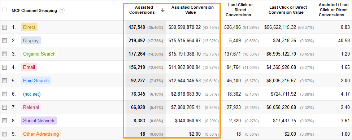Select the Organic Search row checkbox
The height and width of the screenshot is (140, 352).
pyautogui.click(x=4, y=54)
